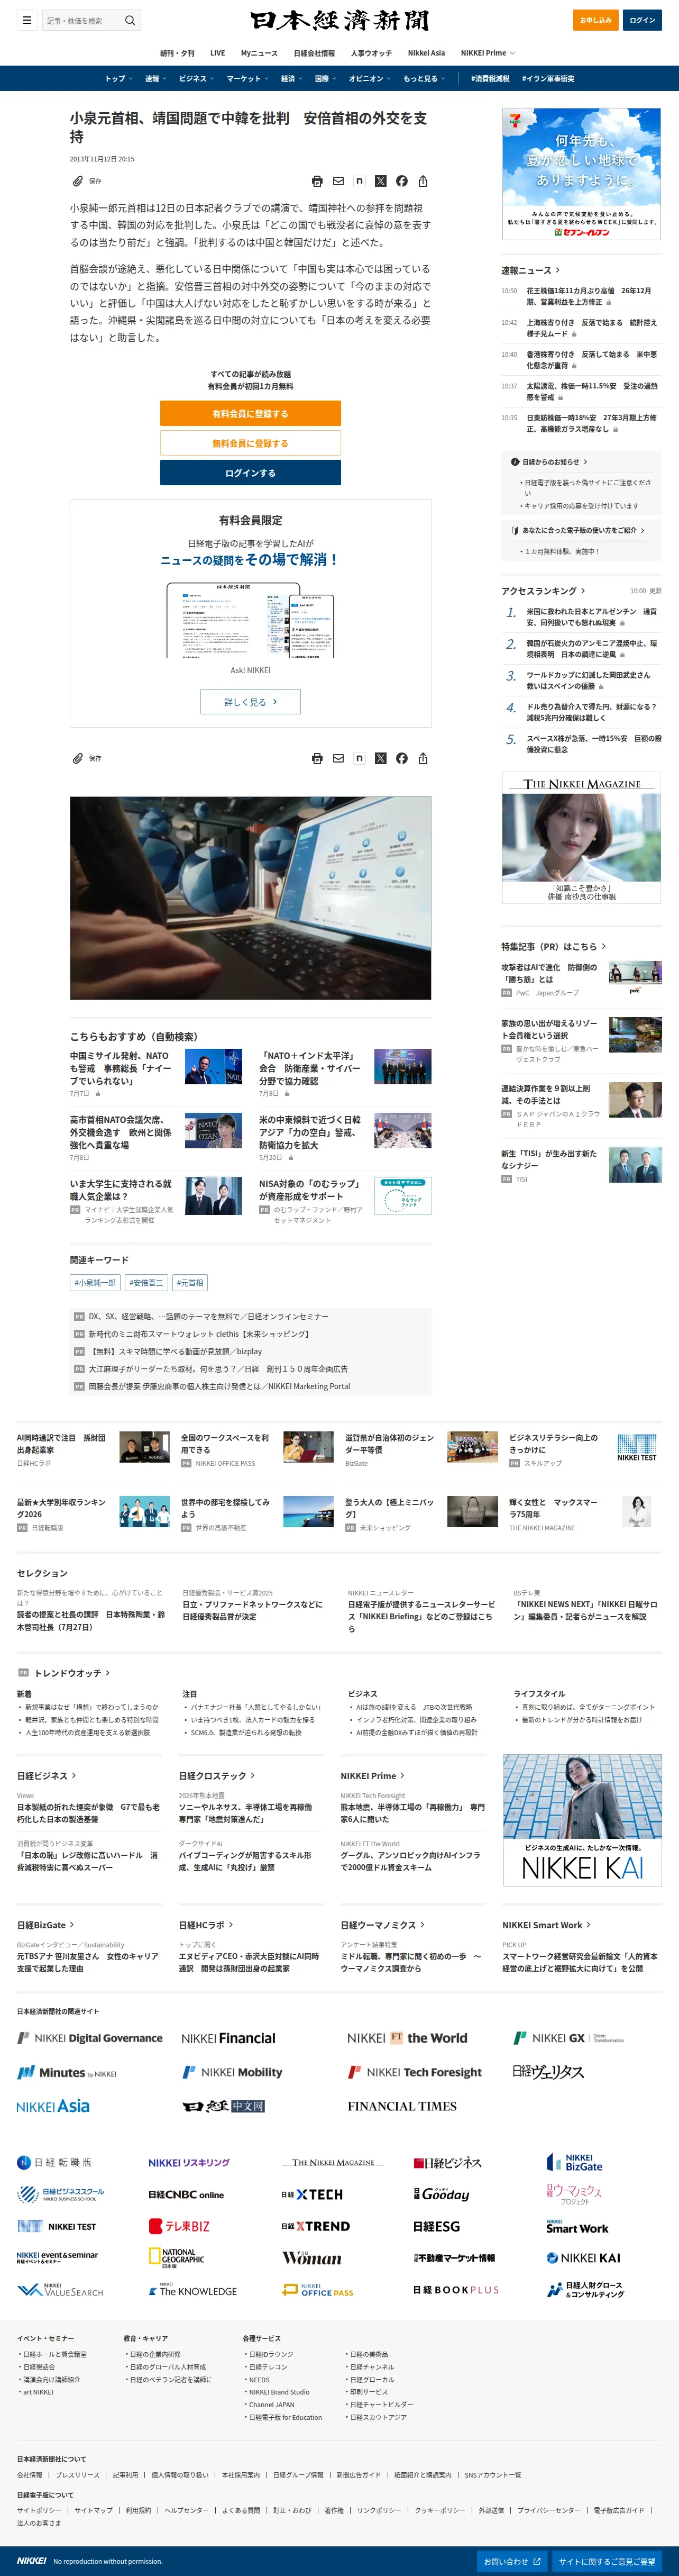Share via note icon under the article date

pos(359,181)
